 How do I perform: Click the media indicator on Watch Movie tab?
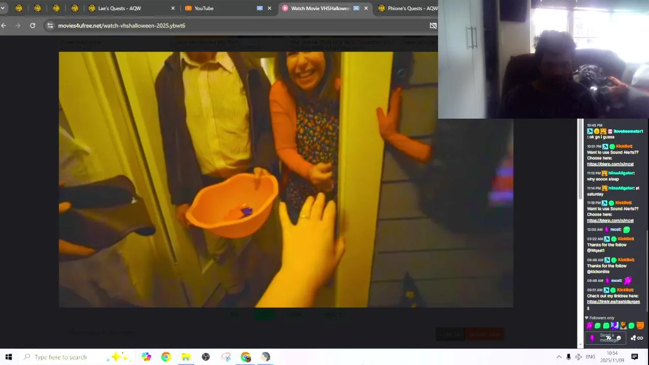click(356, 8)
